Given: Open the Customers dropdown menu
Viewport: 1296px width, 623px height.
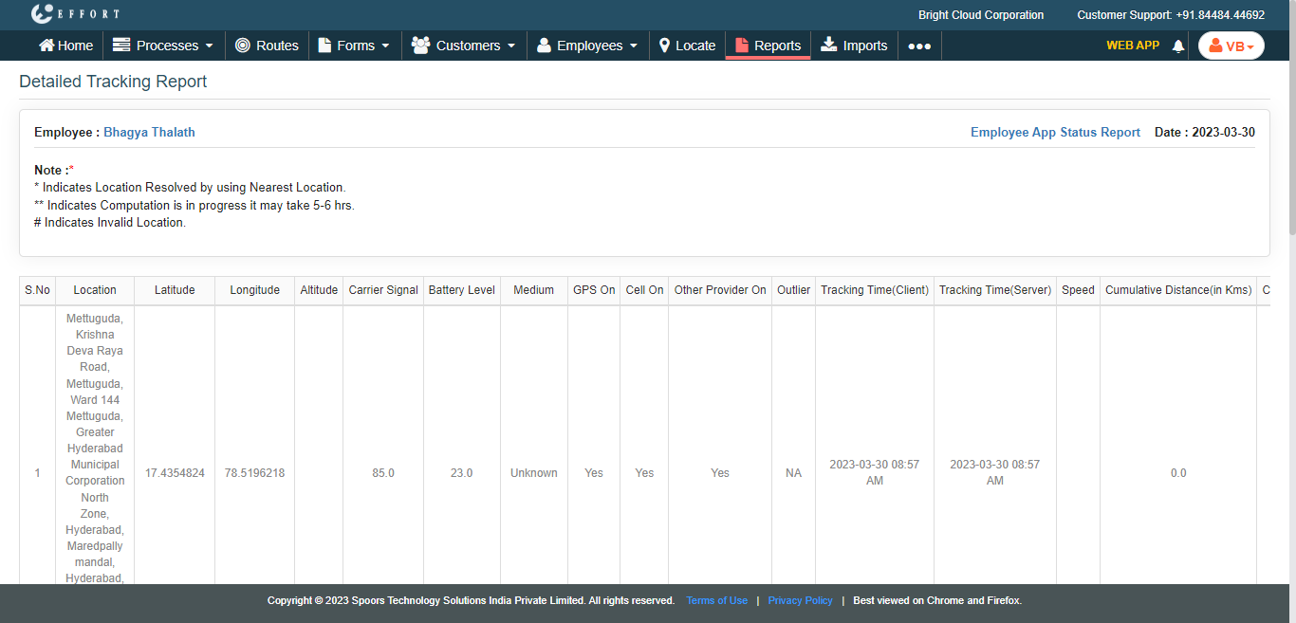Looking at the screenshot, I should [464, 46].
